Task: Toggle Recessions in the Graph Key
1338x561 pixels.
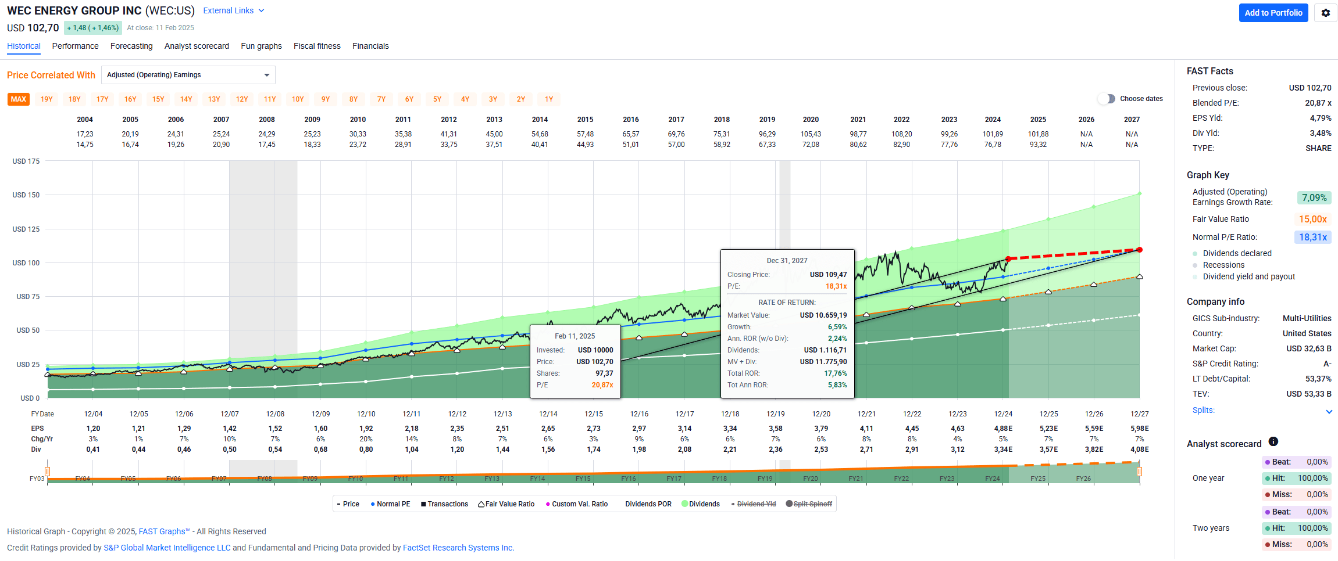Action: [1195, 265]
